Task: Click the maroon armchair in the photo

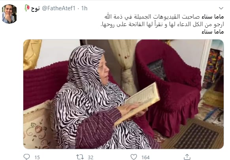Action: pyautogui.click(x=168, y=87)
